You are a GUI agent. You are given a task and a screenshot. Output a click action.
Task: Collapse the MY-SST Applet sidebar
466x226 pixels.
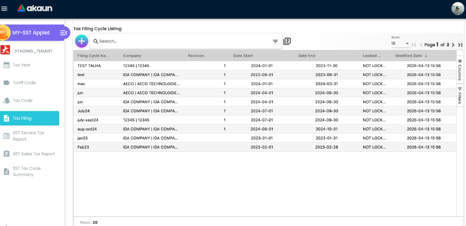click(63, 33)
